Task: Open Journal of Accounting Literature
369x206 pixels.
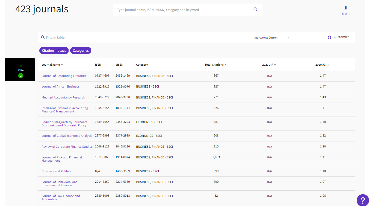Action: pos(64,76)
